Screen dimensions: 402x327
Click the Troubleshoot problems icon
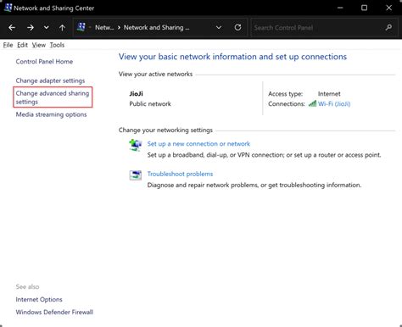pos(136,175)
